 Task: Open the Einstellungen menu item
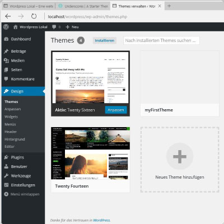pos(23,185)
